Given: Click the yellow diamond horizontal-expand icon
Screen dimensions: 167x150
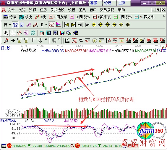Looking at the screenshot, I should click(x=107, y=25).
